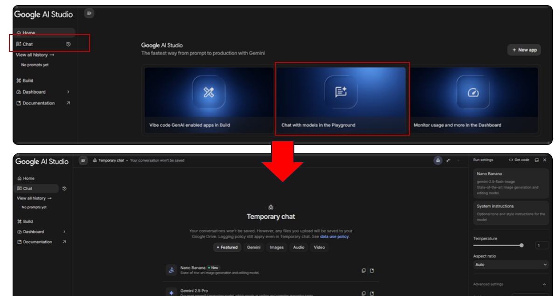Expand the Dashboard chevron in lower sidebar
The image size is (557, 296).
[64, 231]
